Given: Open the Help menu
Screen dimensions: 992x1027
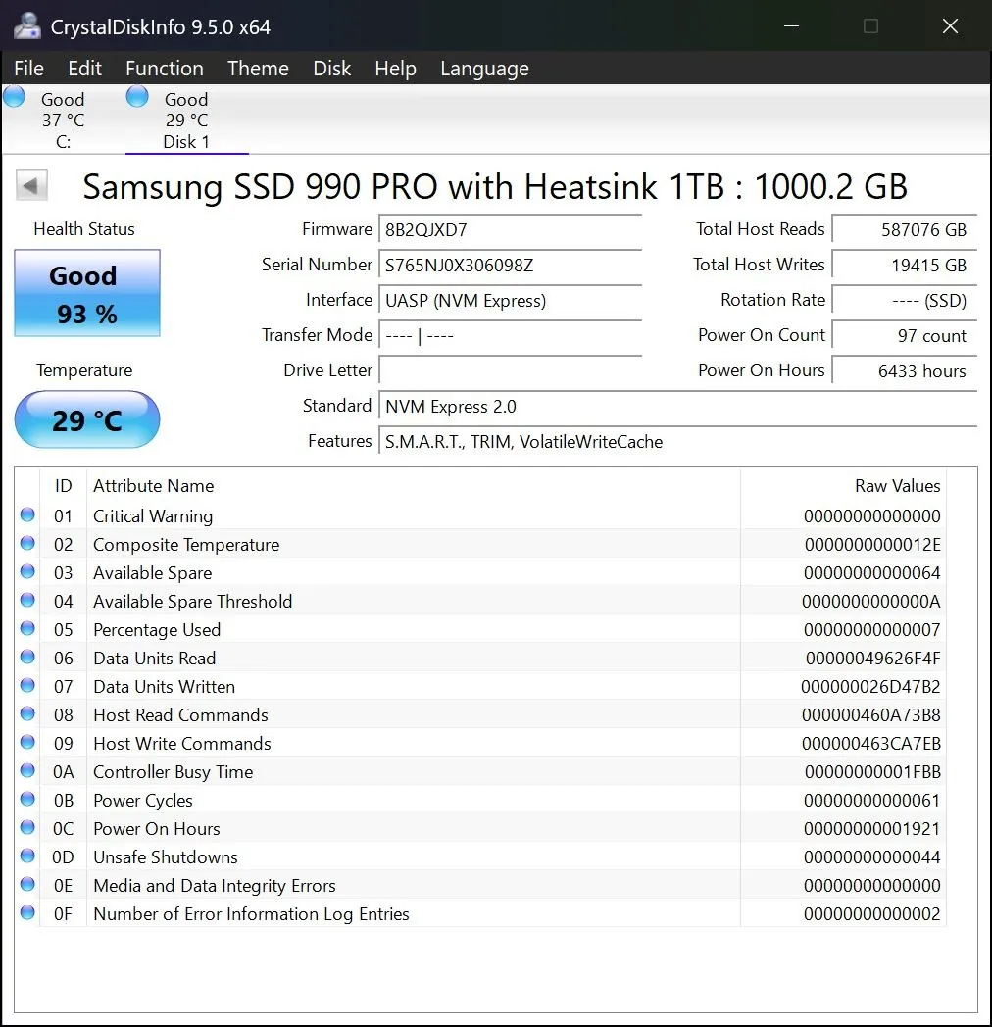Looking at the screenshot, I should (395, 69).
